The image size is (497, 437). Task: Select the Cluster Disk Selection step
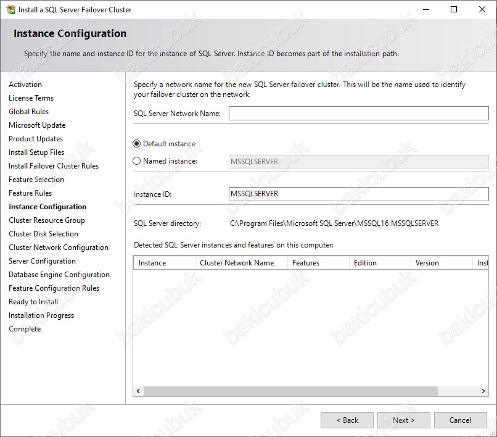point(43,234)
